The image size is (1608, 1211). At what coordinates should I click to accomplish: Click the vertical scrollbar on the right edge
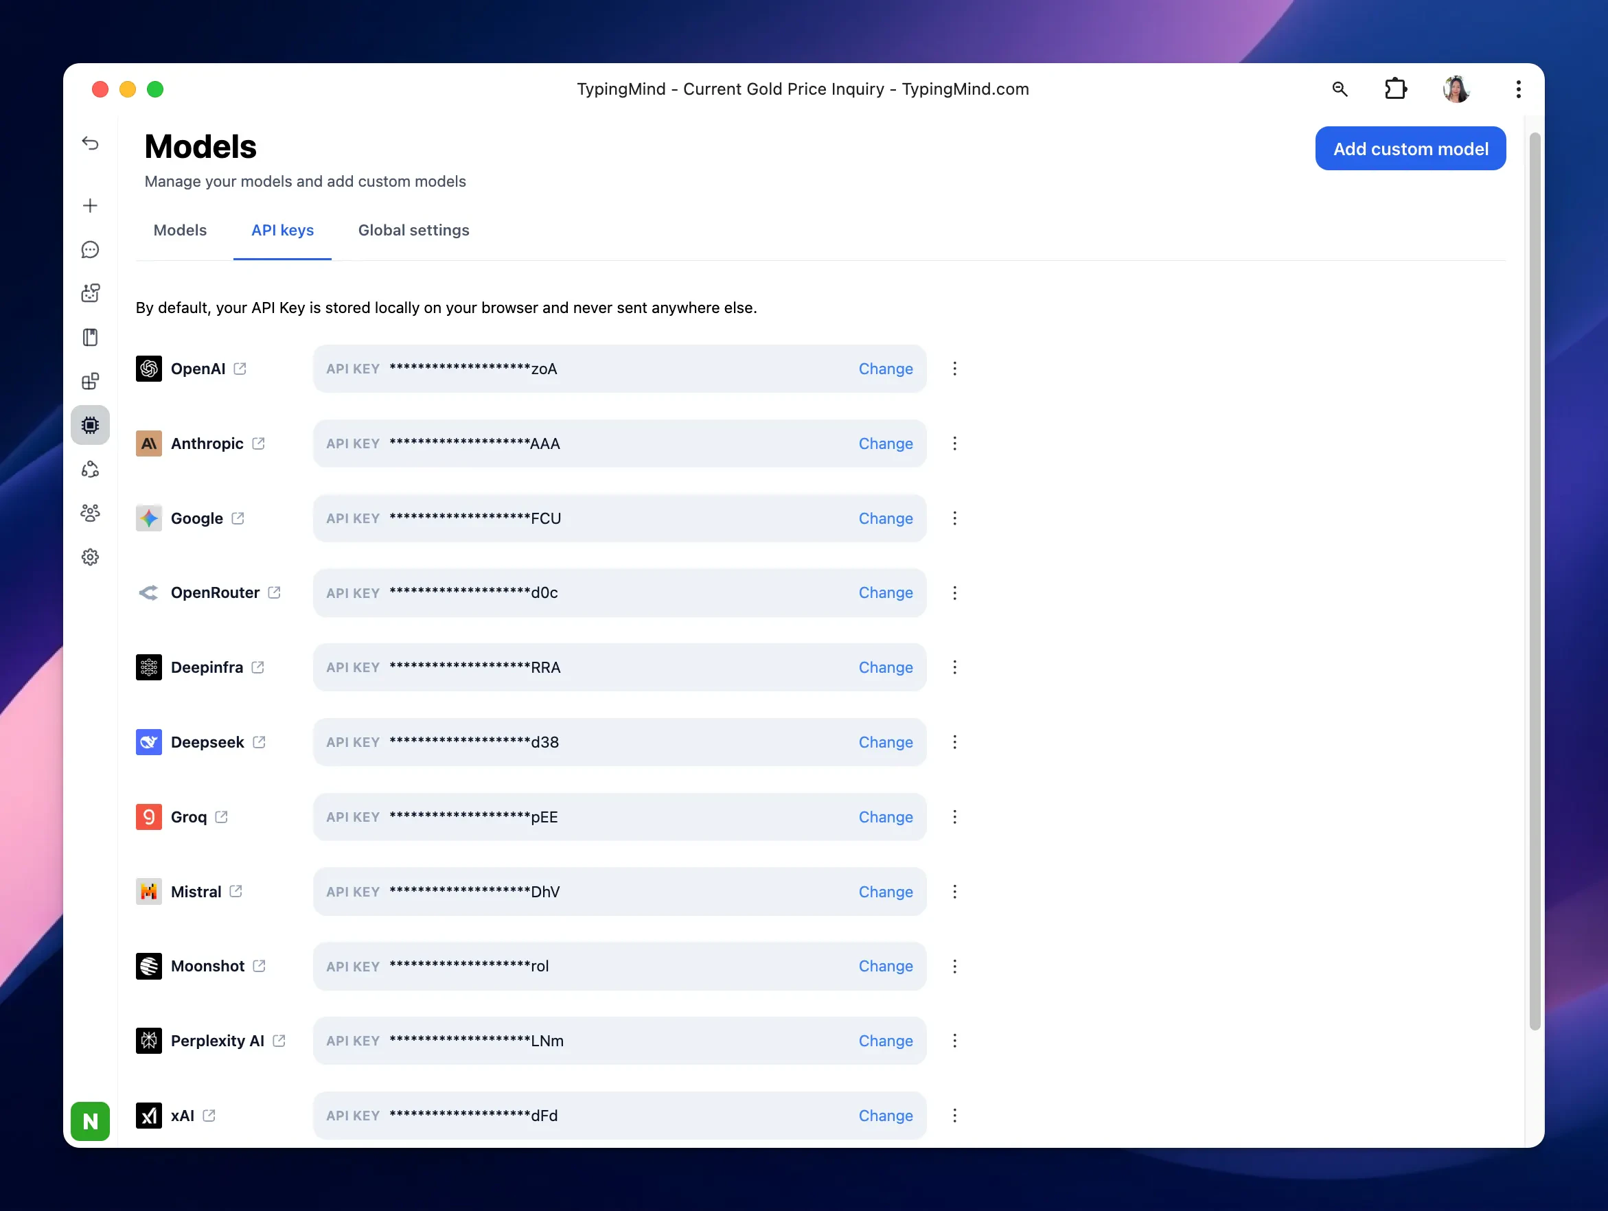[1535, 581]
